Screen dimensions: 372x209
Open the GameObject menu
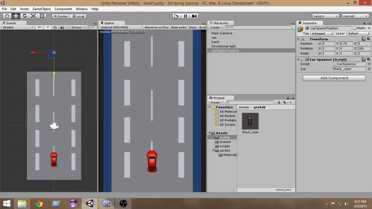click(41, 9)
